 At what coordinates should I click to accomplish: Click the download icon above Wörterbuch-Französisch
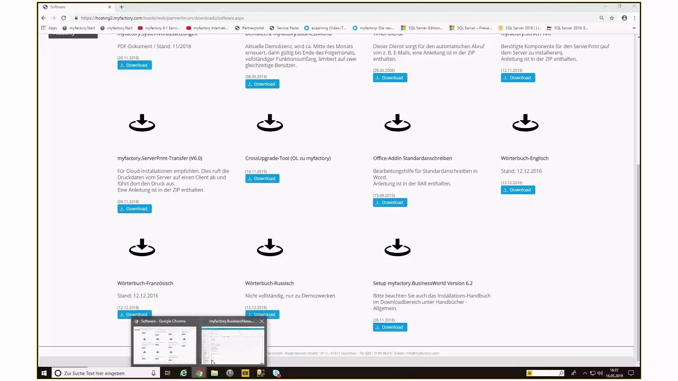pos(142,248)
